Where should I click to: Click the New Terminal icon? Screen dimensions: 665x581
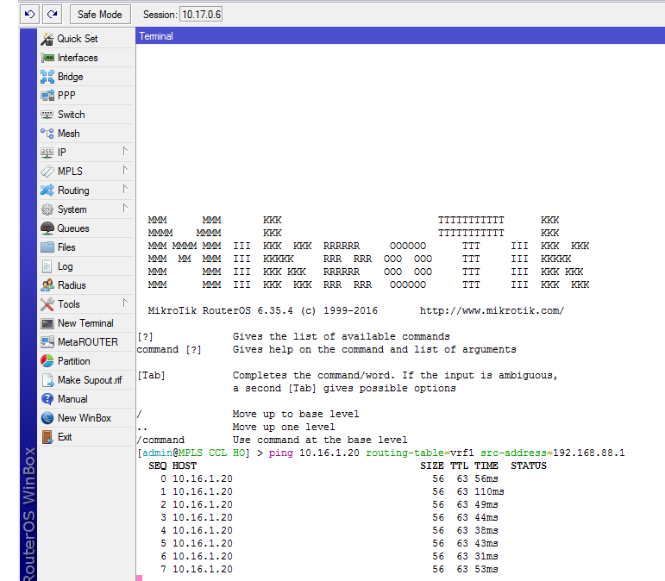point(47,323)
